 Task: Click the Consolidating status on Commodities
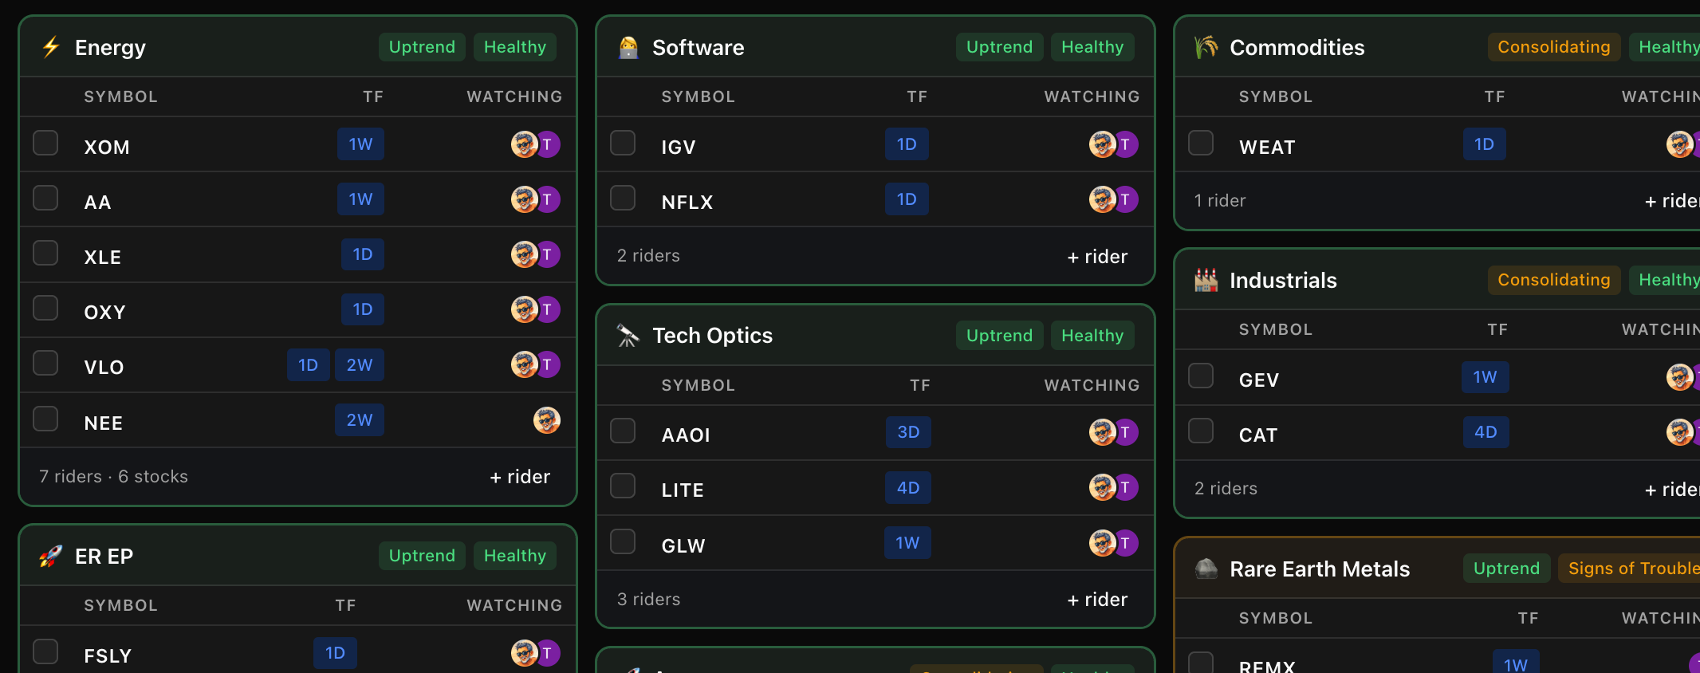[1553, 47]
